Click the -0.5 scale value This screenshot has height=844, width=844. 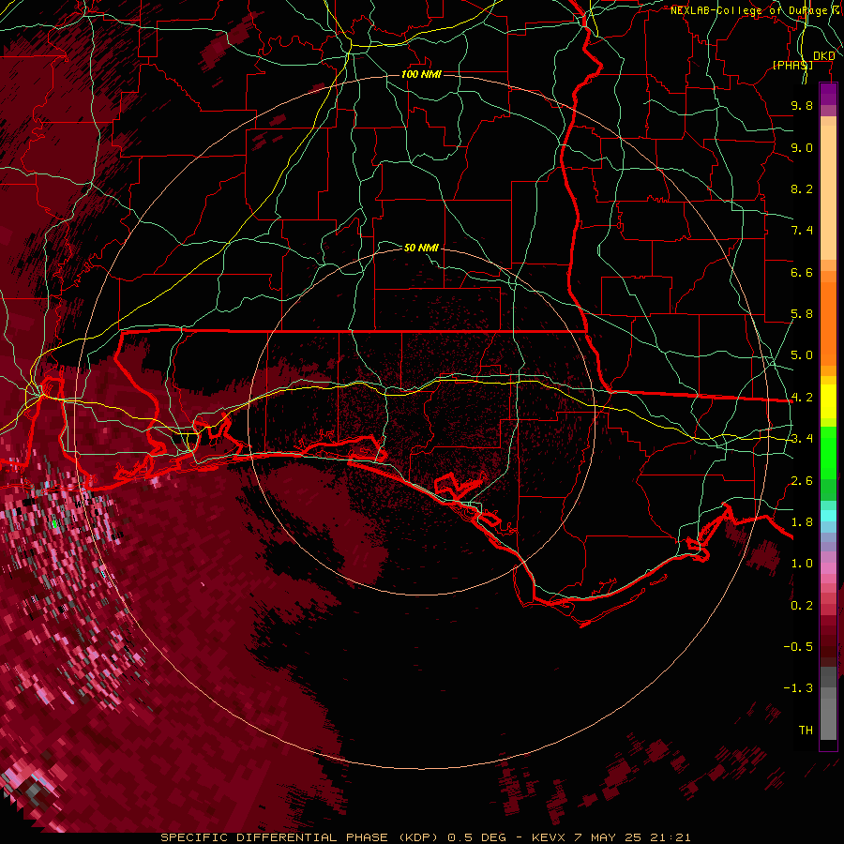798,647
